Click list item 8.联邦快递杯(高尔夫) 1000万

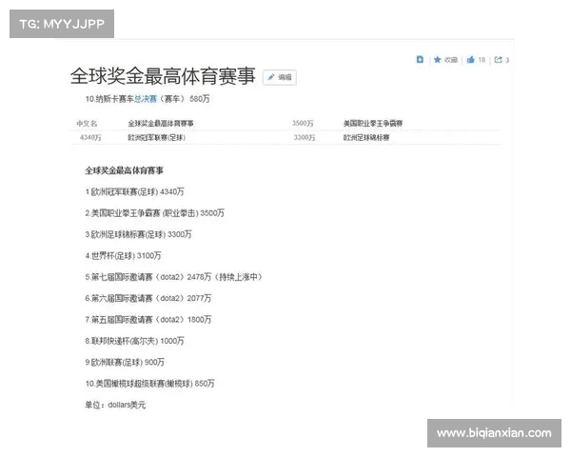pos(135,341)
